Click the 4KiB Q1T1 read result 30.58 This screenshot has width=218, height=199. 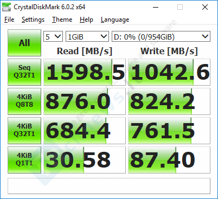tap(85, 160)
